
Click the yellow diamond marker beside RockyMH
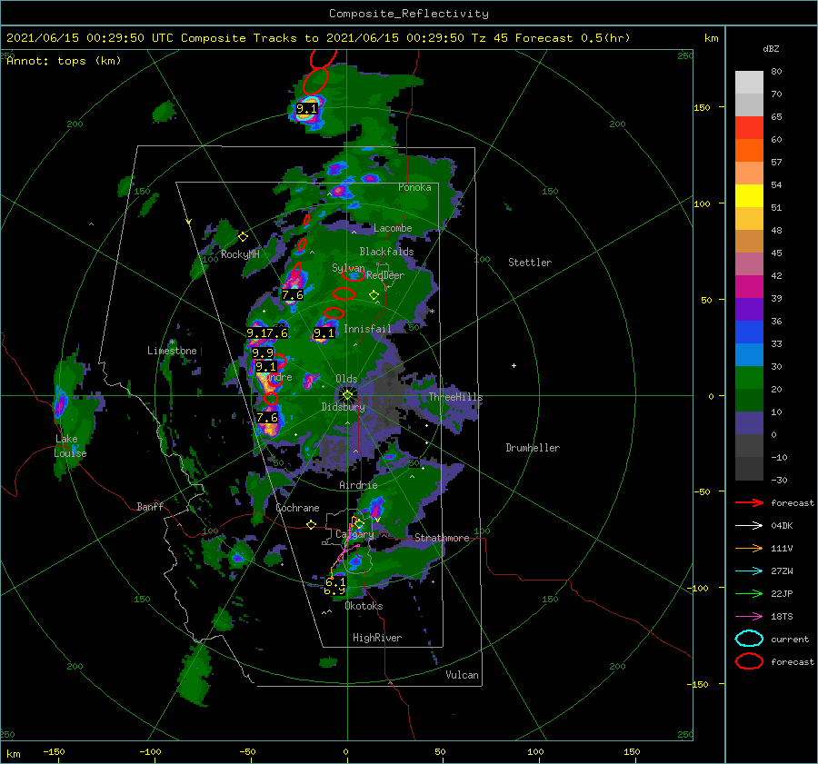(x=243, y=237)
